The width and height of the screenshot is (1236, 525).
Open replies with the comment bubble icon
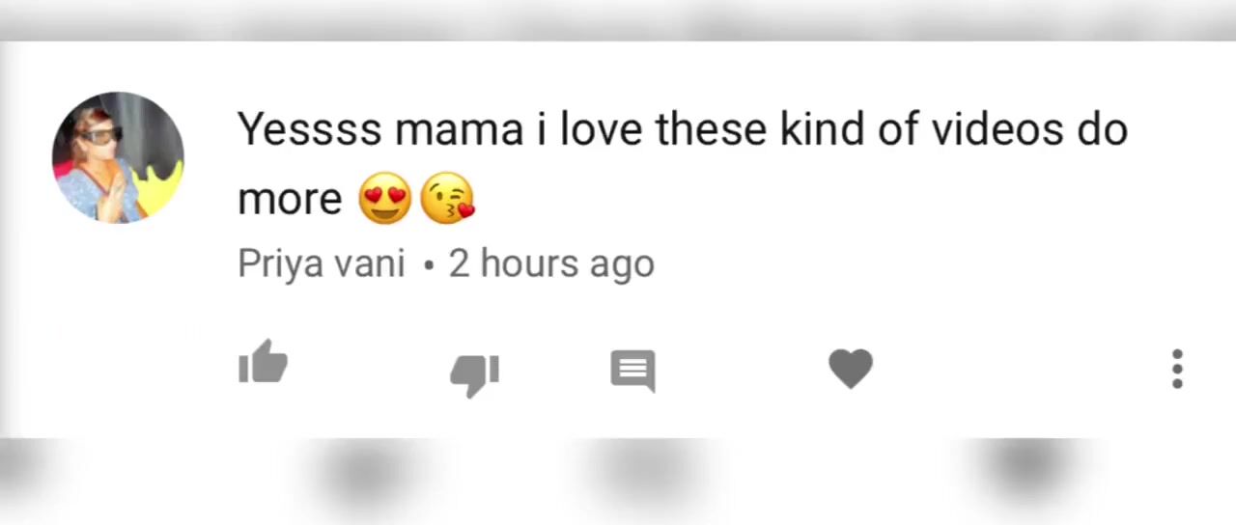point(632,370)
